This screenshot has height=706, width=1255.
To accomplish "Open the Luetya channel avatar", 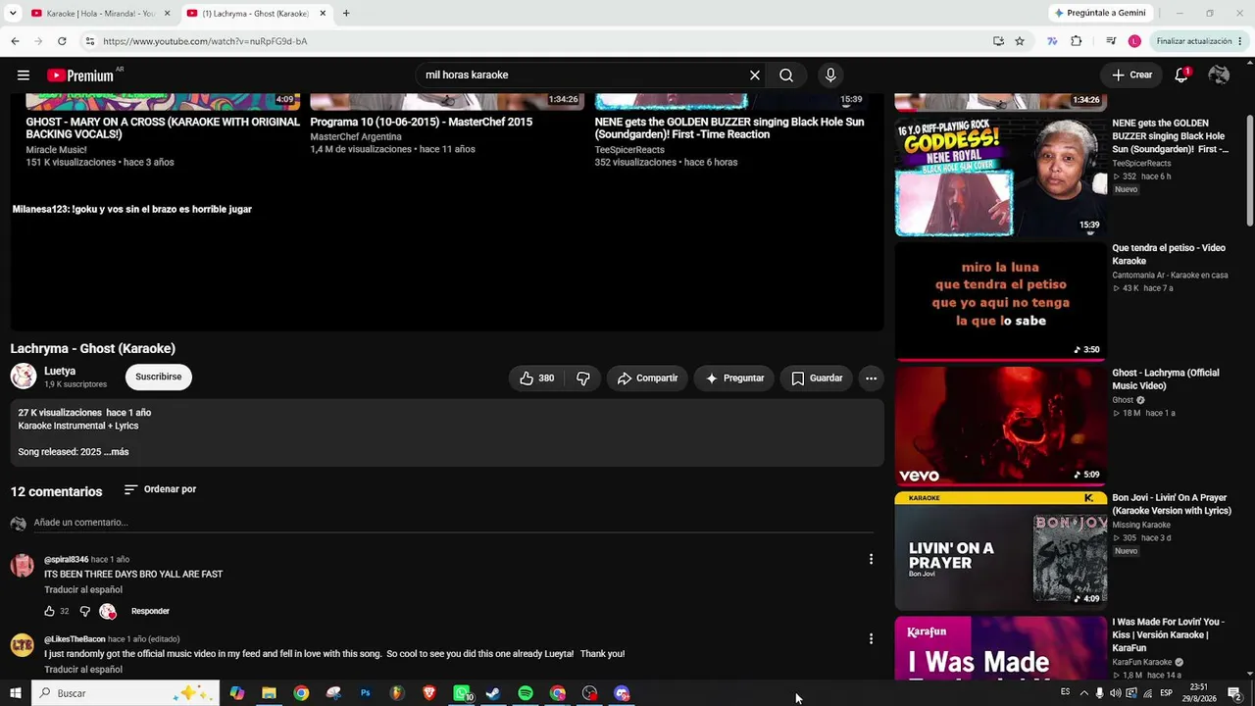I will tap(24, 377).
